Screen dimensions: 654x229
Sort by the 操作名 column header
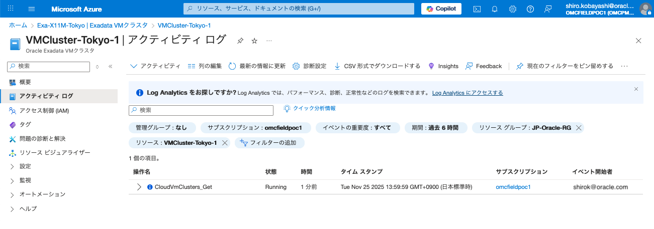click(x=142, y=172)
